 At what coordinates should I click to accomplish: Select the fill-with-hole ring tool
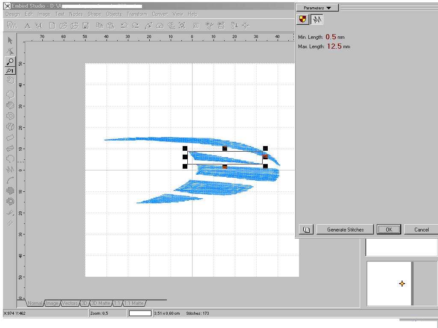coord(10,116)
